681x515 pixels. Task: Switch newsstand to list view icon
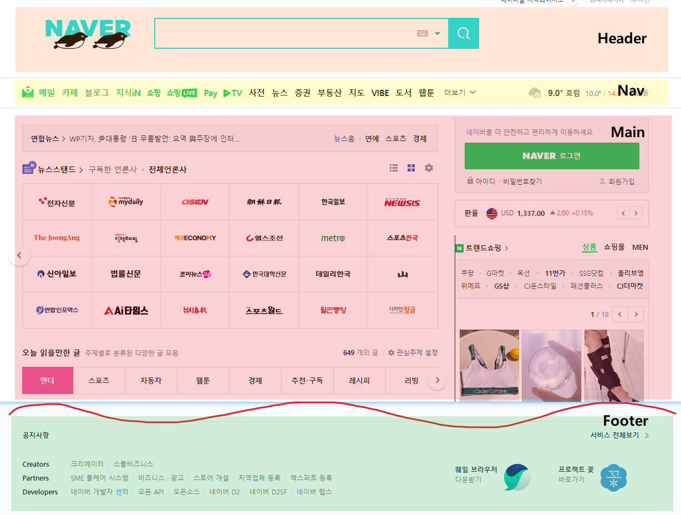(x=394, y=168)
